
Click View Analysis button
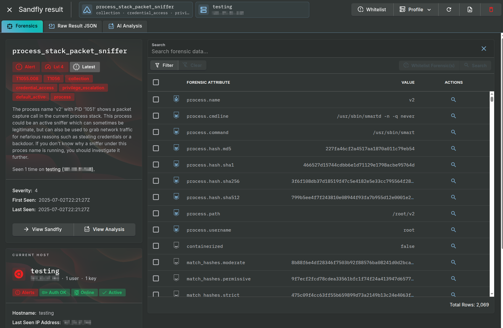point(105,230)
